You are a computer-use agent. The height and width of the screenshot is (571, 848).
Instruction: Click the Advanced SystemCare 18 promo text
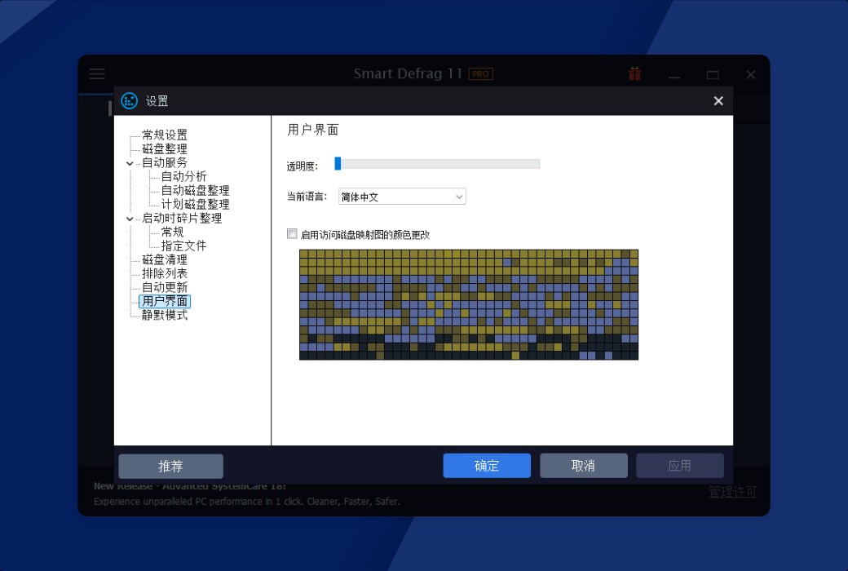[x=190, y=486]
